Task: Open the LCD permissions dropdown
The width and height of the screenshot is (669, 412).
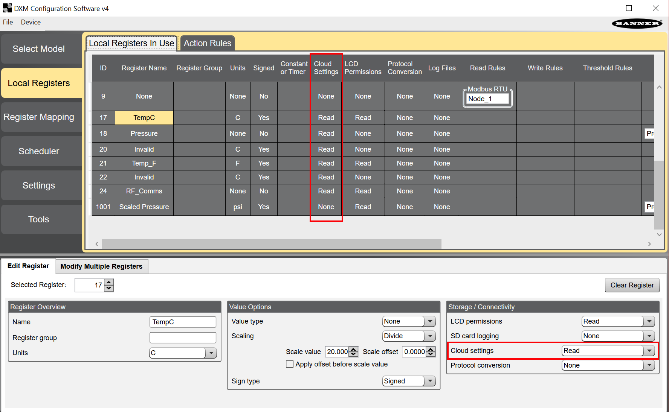Action: click(x=649, y=321)
